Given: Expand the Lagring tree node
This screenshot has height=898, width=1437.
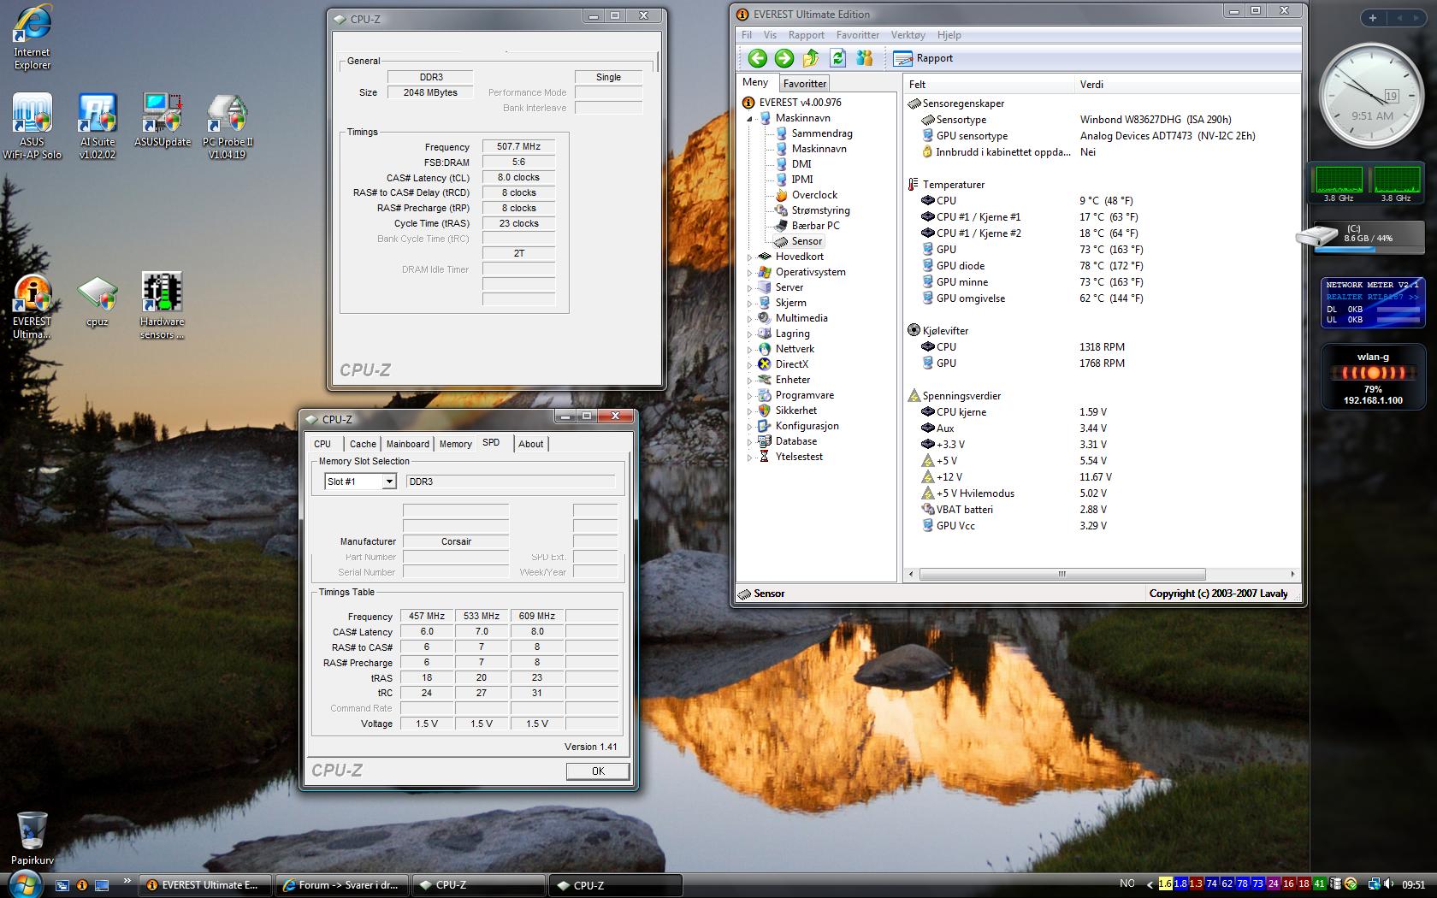Looking at the screenshot, I should pos(750,334).
